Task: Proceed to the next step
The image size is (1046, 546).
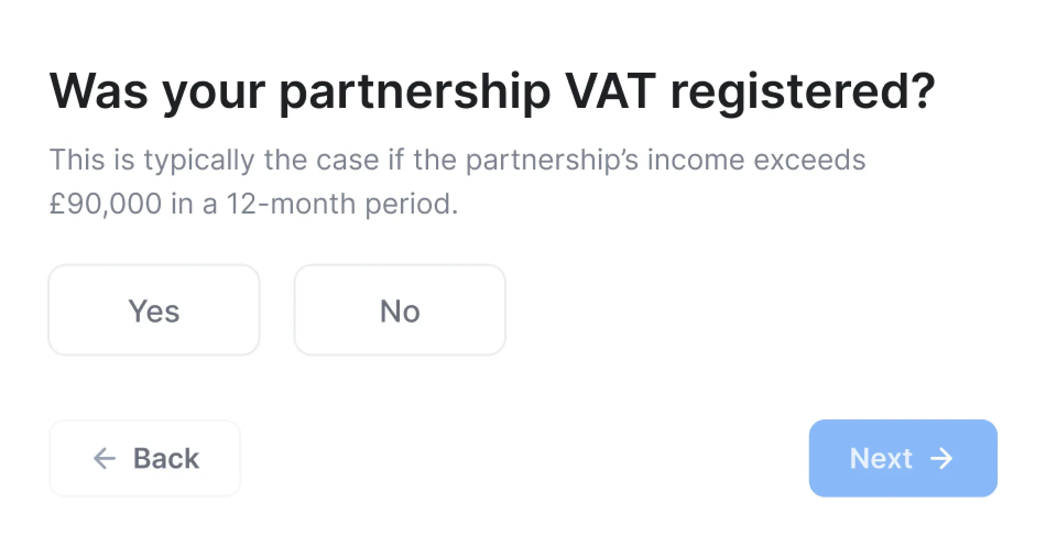Action: pos(903,458)
